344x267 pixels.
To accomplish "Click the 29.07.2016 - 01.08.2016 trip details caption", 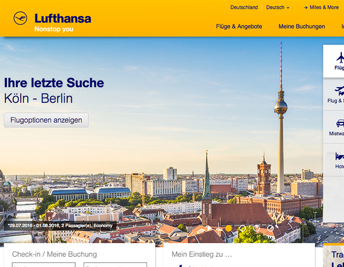I will 60,226.
